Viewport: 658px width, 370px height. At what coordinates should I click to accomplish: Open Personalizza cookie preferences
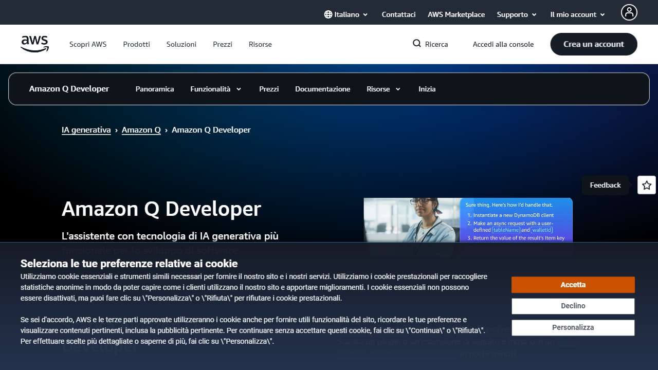point(573,327)
